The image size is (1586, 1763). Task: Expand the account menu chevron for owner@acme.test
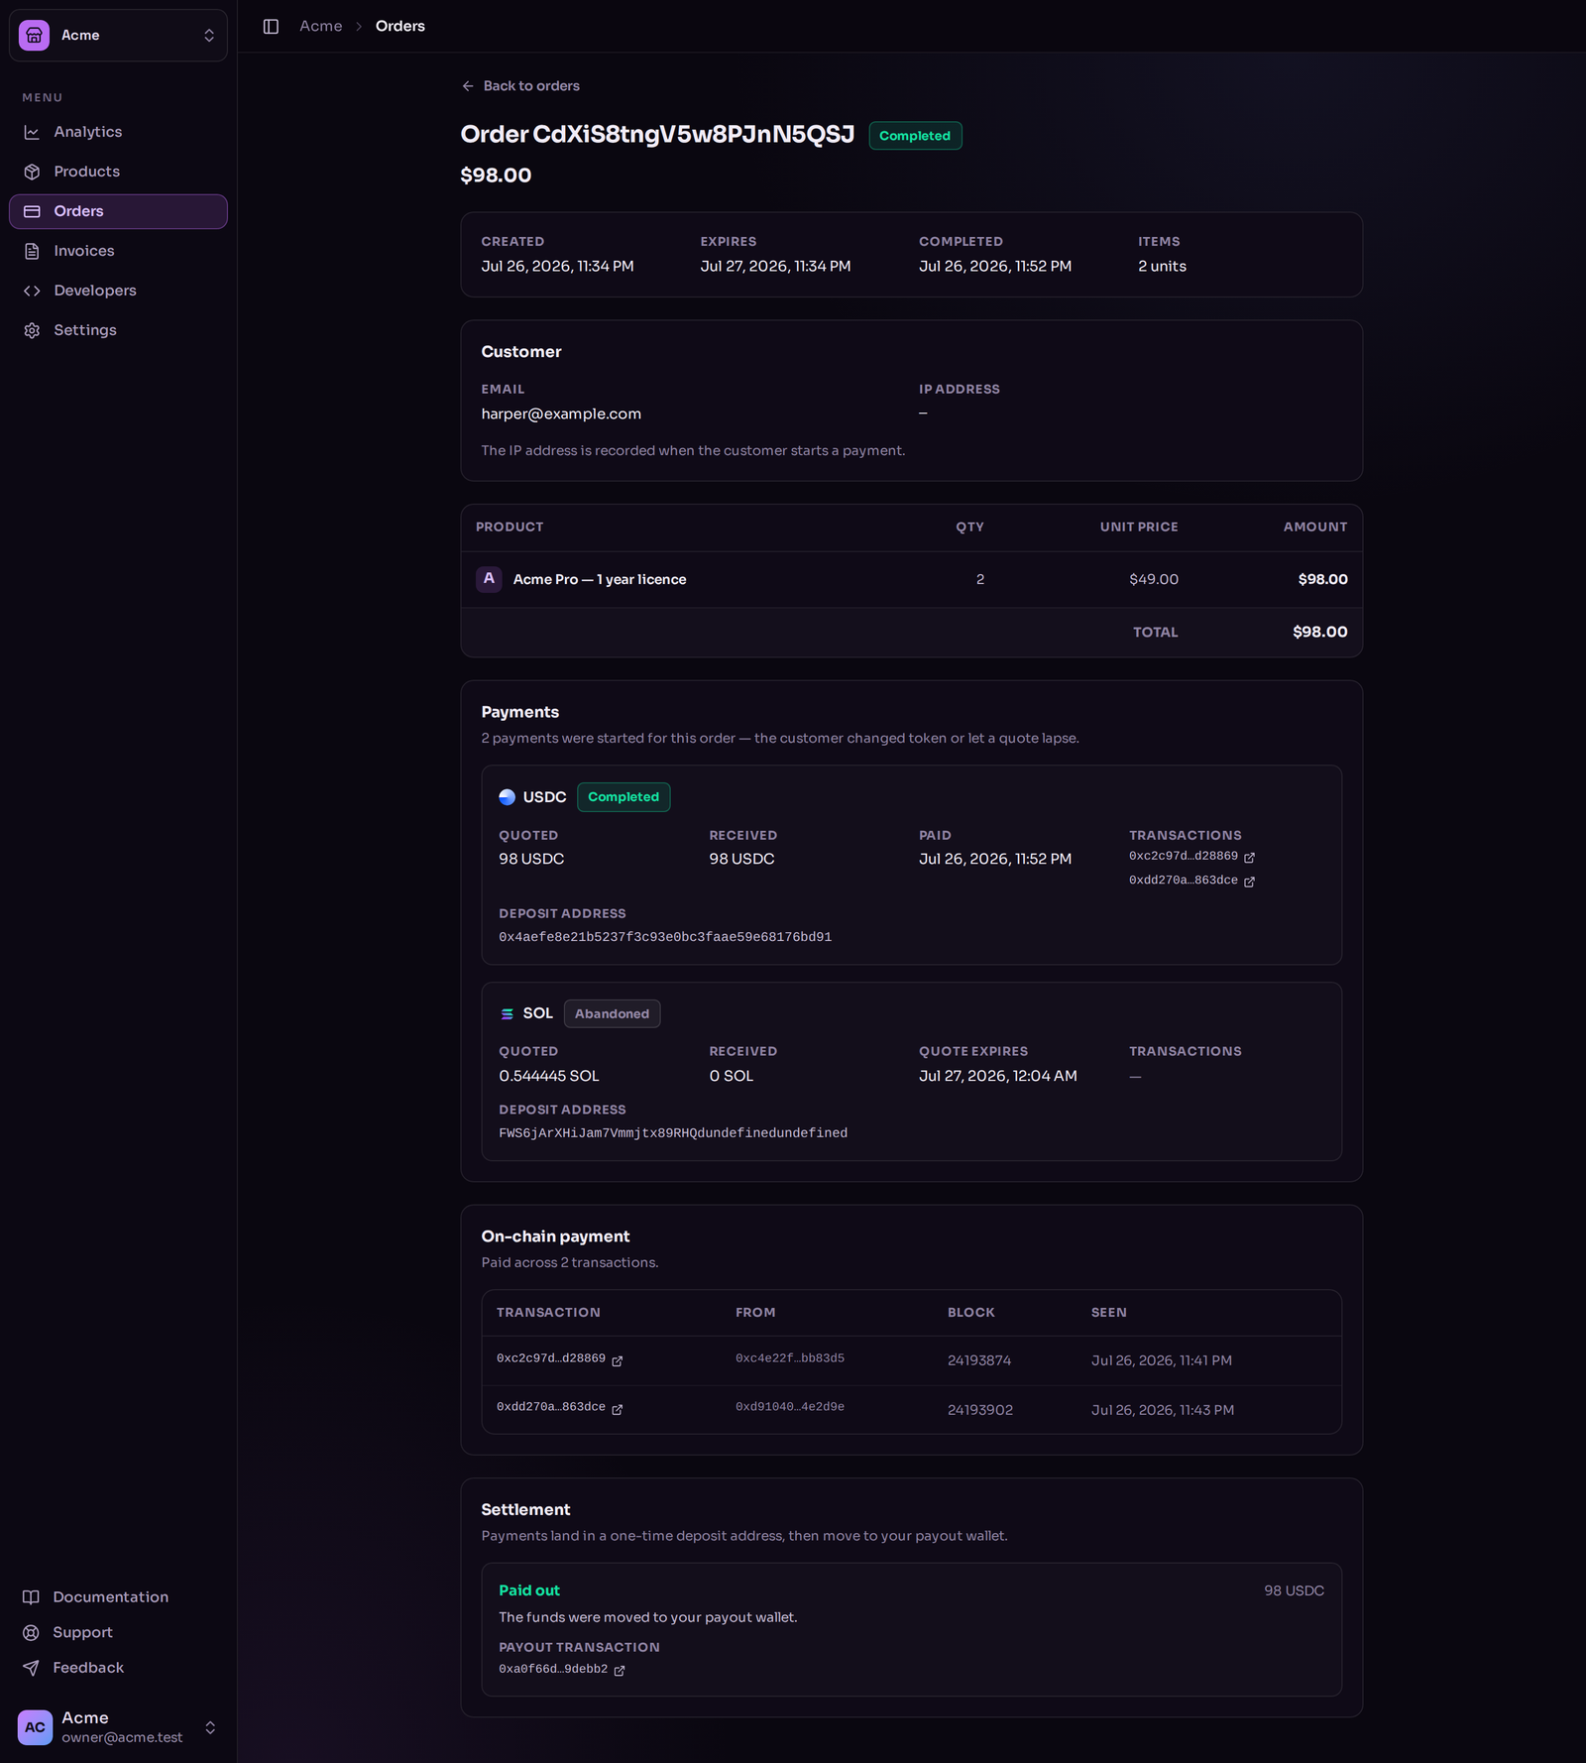coord(210,1727)
